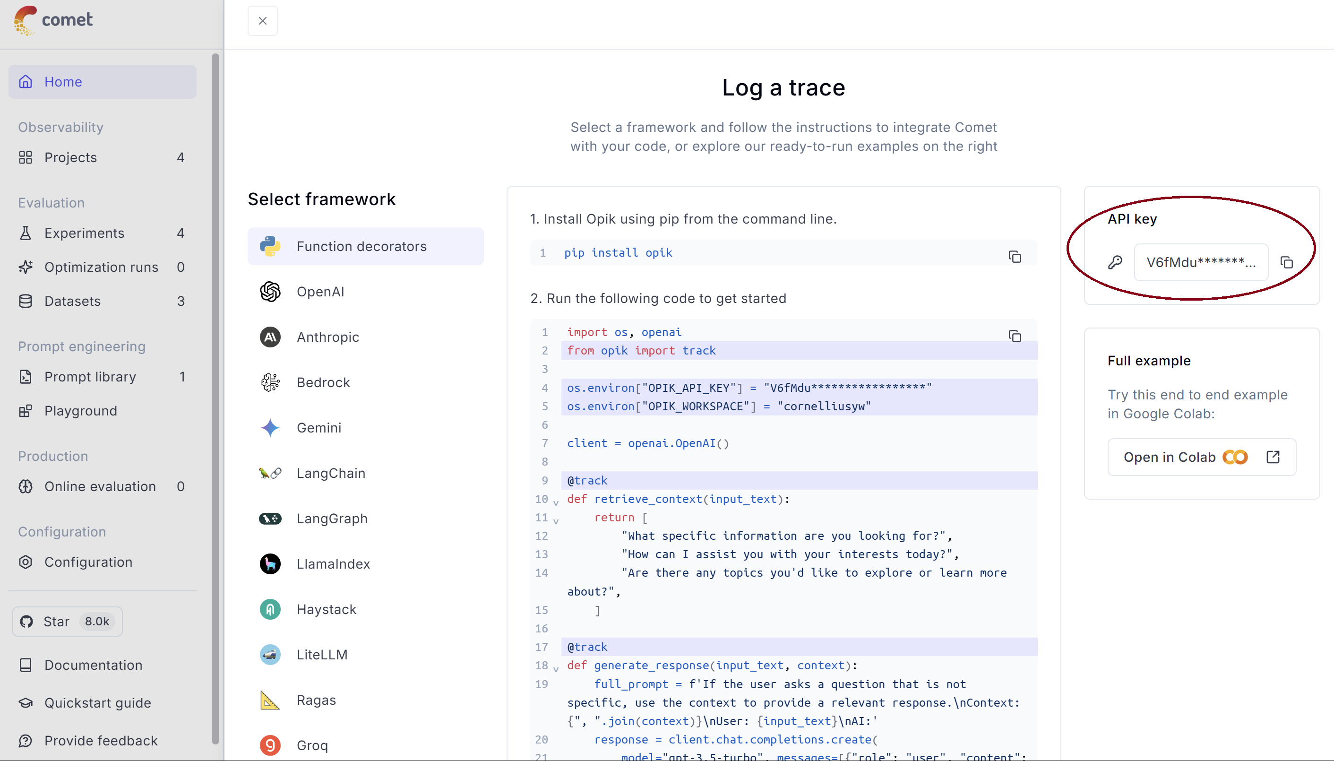
Task: Click the Provide feedback chat icon
Action: [x=26, y=741]
